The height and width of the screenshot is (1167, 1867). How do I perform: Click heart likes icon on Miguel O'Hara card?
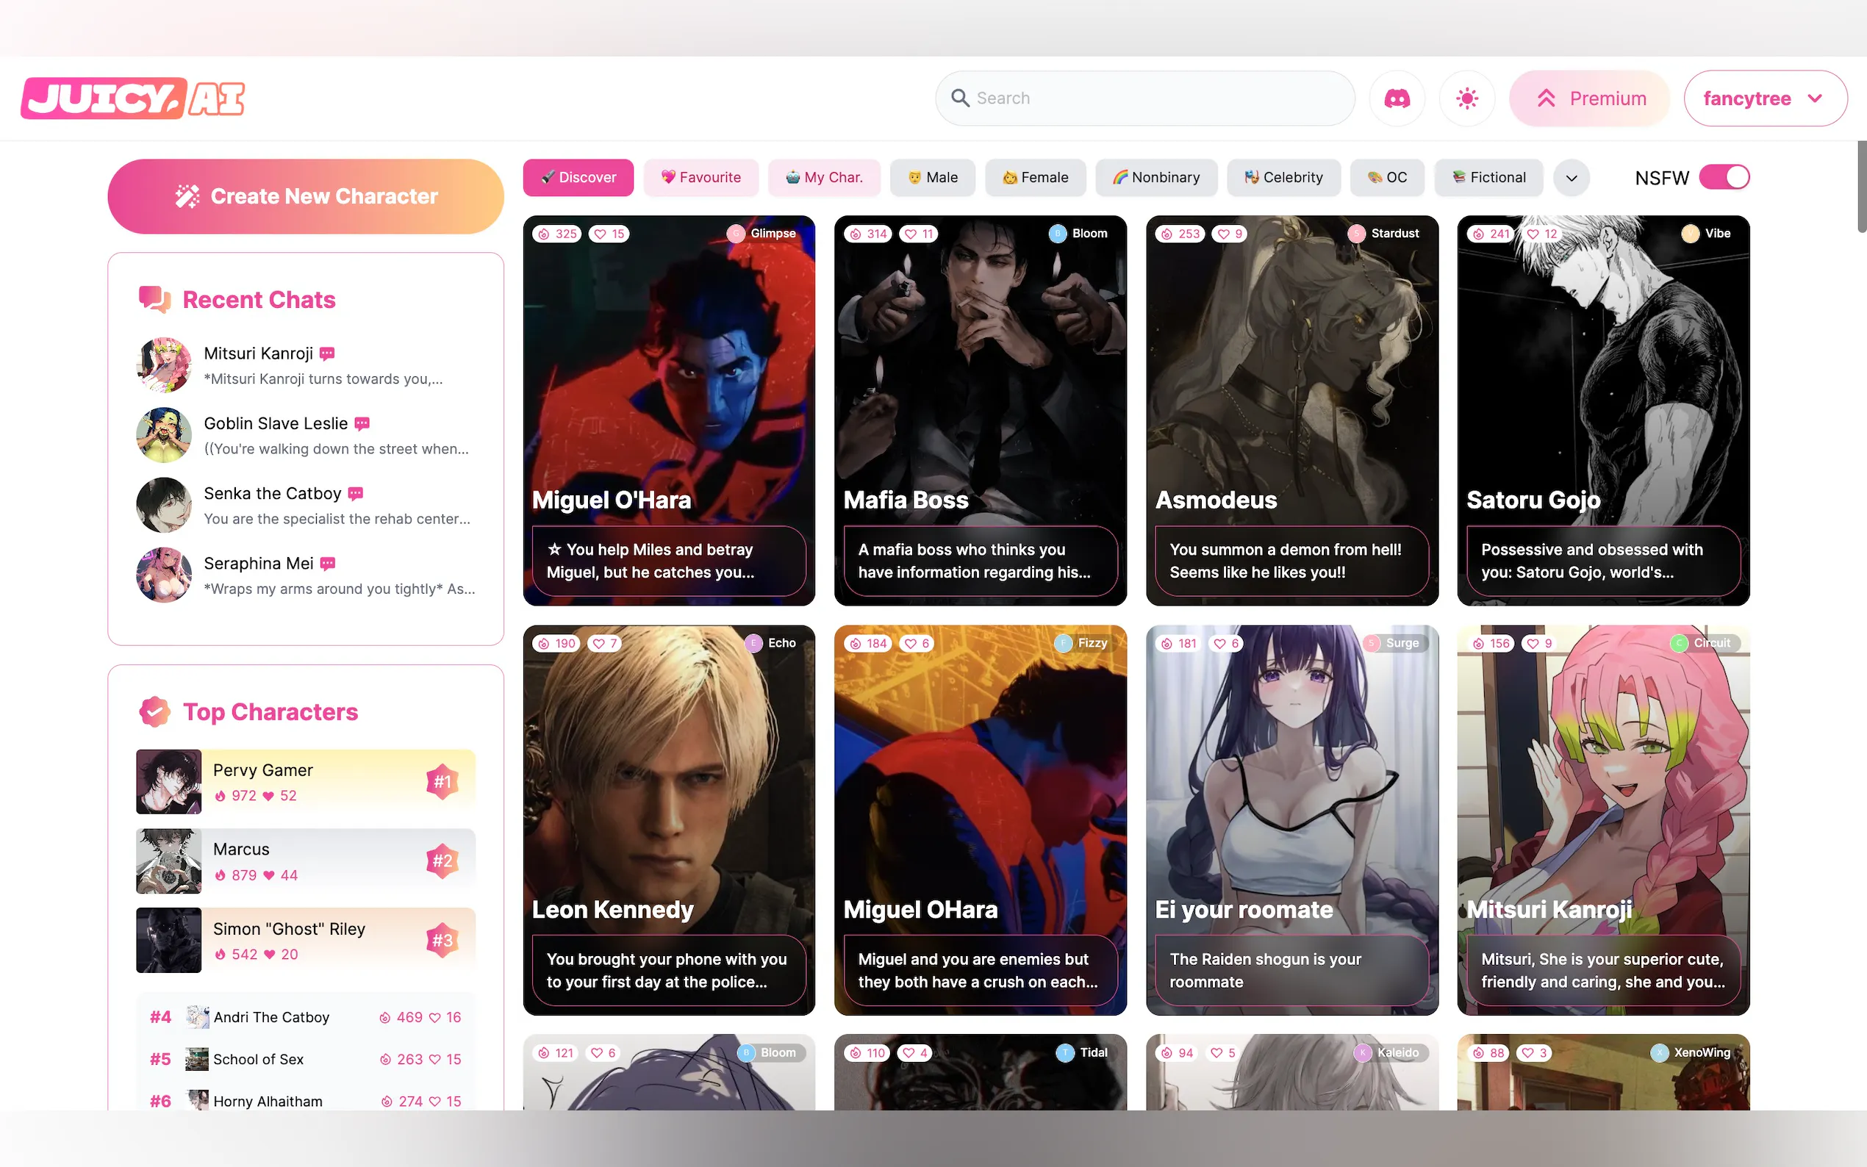[x=601, y=234]
